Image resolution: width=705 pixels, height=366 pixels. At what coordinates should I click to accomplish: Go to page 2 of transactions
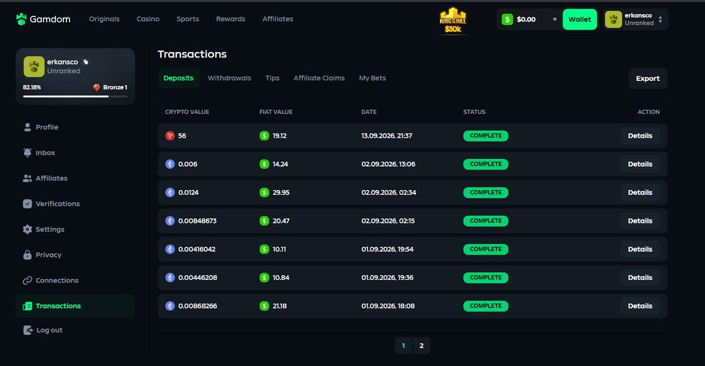click(x=421, y=346)
